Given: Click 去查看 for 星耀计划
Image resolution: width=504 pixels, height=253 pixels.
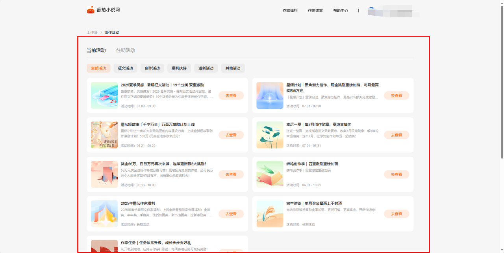Looking at the screenshot, I should click(397, 95).
